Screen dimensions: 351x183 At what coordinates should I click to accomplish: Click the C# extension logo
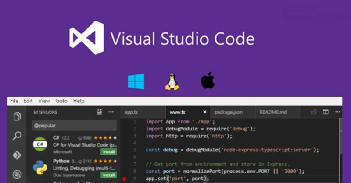click(40, 144)
